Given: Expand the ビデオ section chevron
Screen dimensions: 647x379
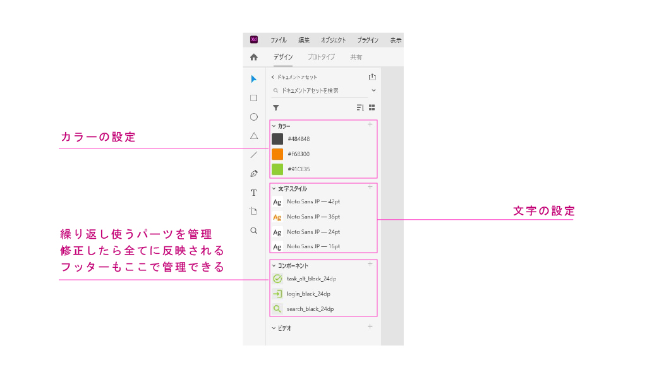Looking at the screenshot, I should pos(274,328).
